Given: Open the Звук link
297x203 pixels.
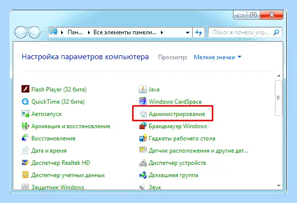Looking at the screenshot, I should [x=155, y=187].
